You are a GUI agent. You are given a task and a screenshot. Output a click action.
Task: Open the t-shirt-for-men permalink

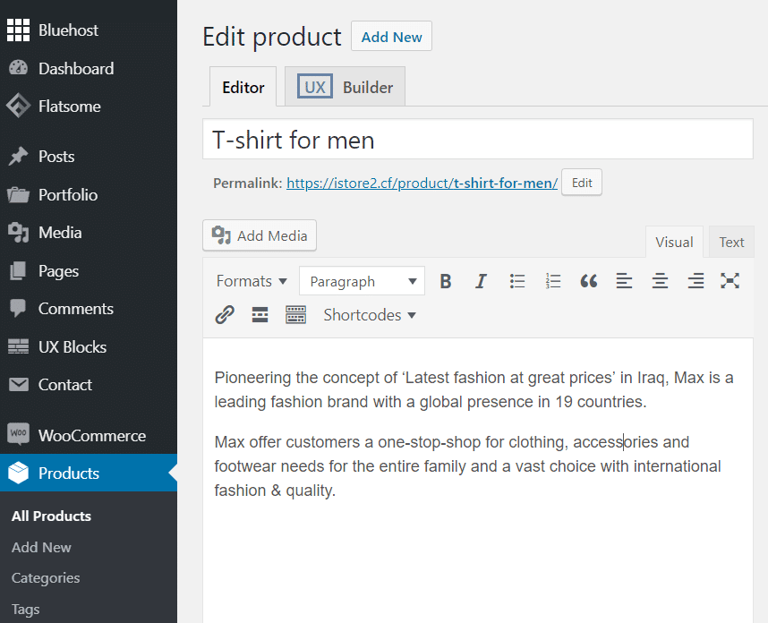click(422, 183)
